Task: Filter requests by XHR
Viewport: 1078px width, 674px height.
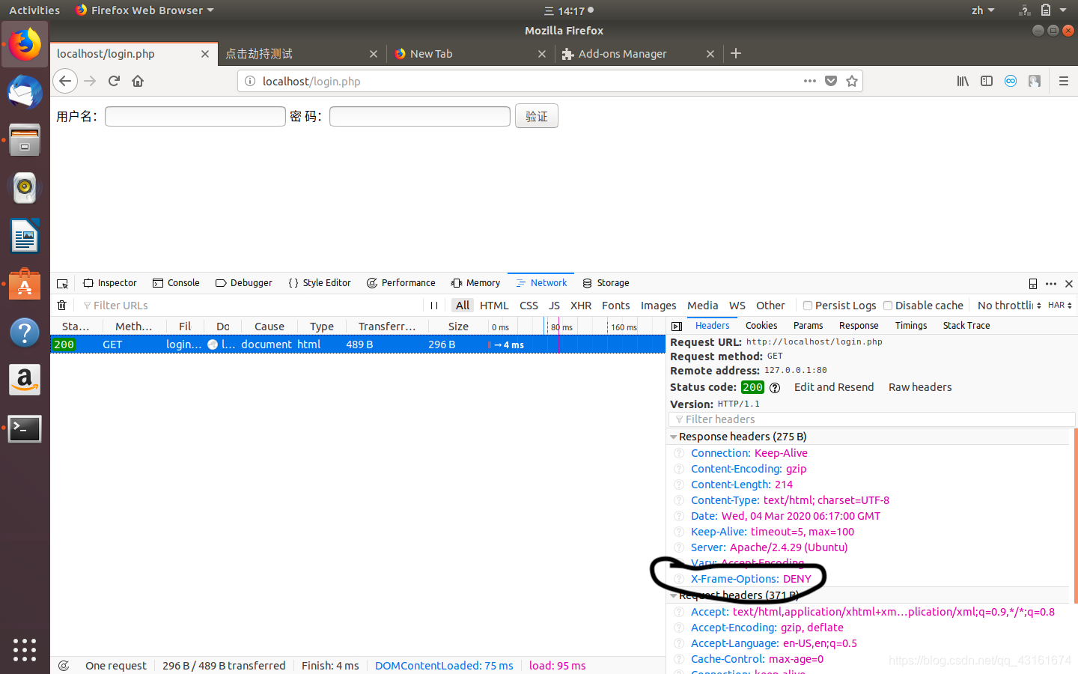Action: click(x=581, y=306)
